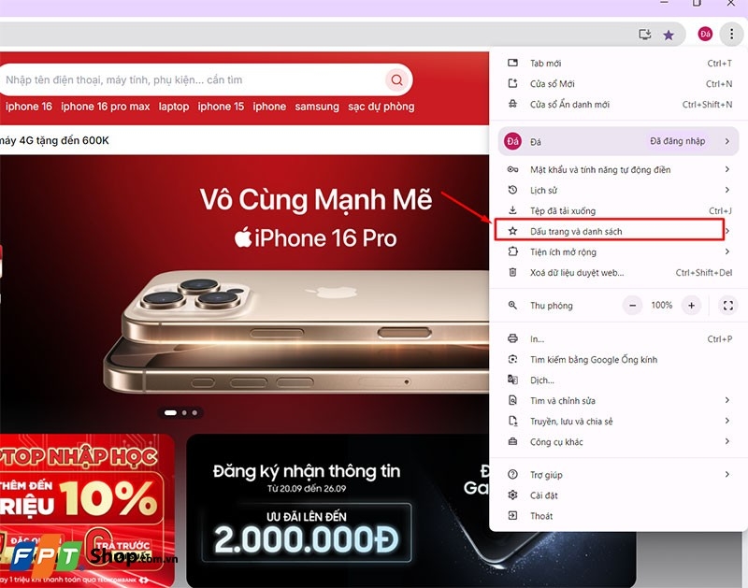The width and height of the screenshot is (748, 588).
Task: Click the samsung suggestion link
Action: click(317, 107)
